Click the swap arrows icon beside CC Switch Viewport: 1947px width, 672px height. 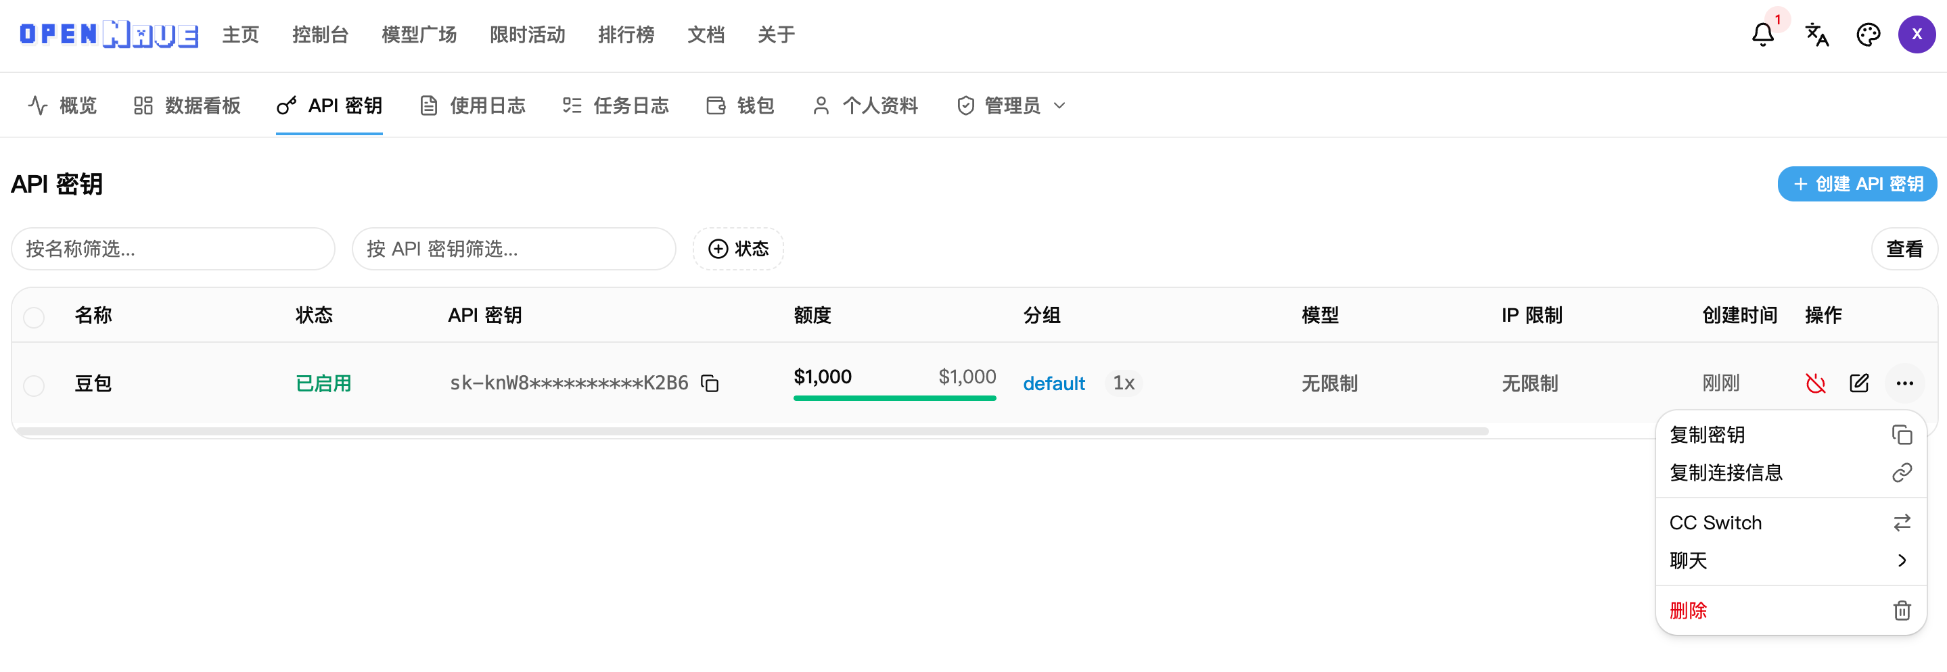[1902, 523]
